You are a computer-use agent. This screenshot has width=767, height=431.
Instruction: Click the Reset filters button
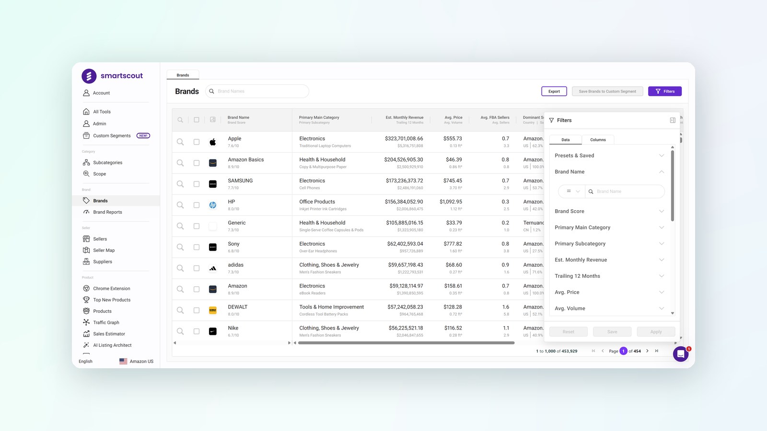point(569,332)
